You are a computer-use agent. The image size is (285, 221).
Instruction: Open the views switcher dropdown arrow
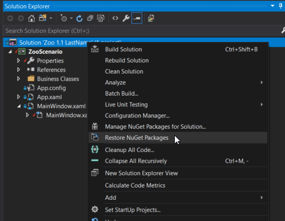click(51, 18)
